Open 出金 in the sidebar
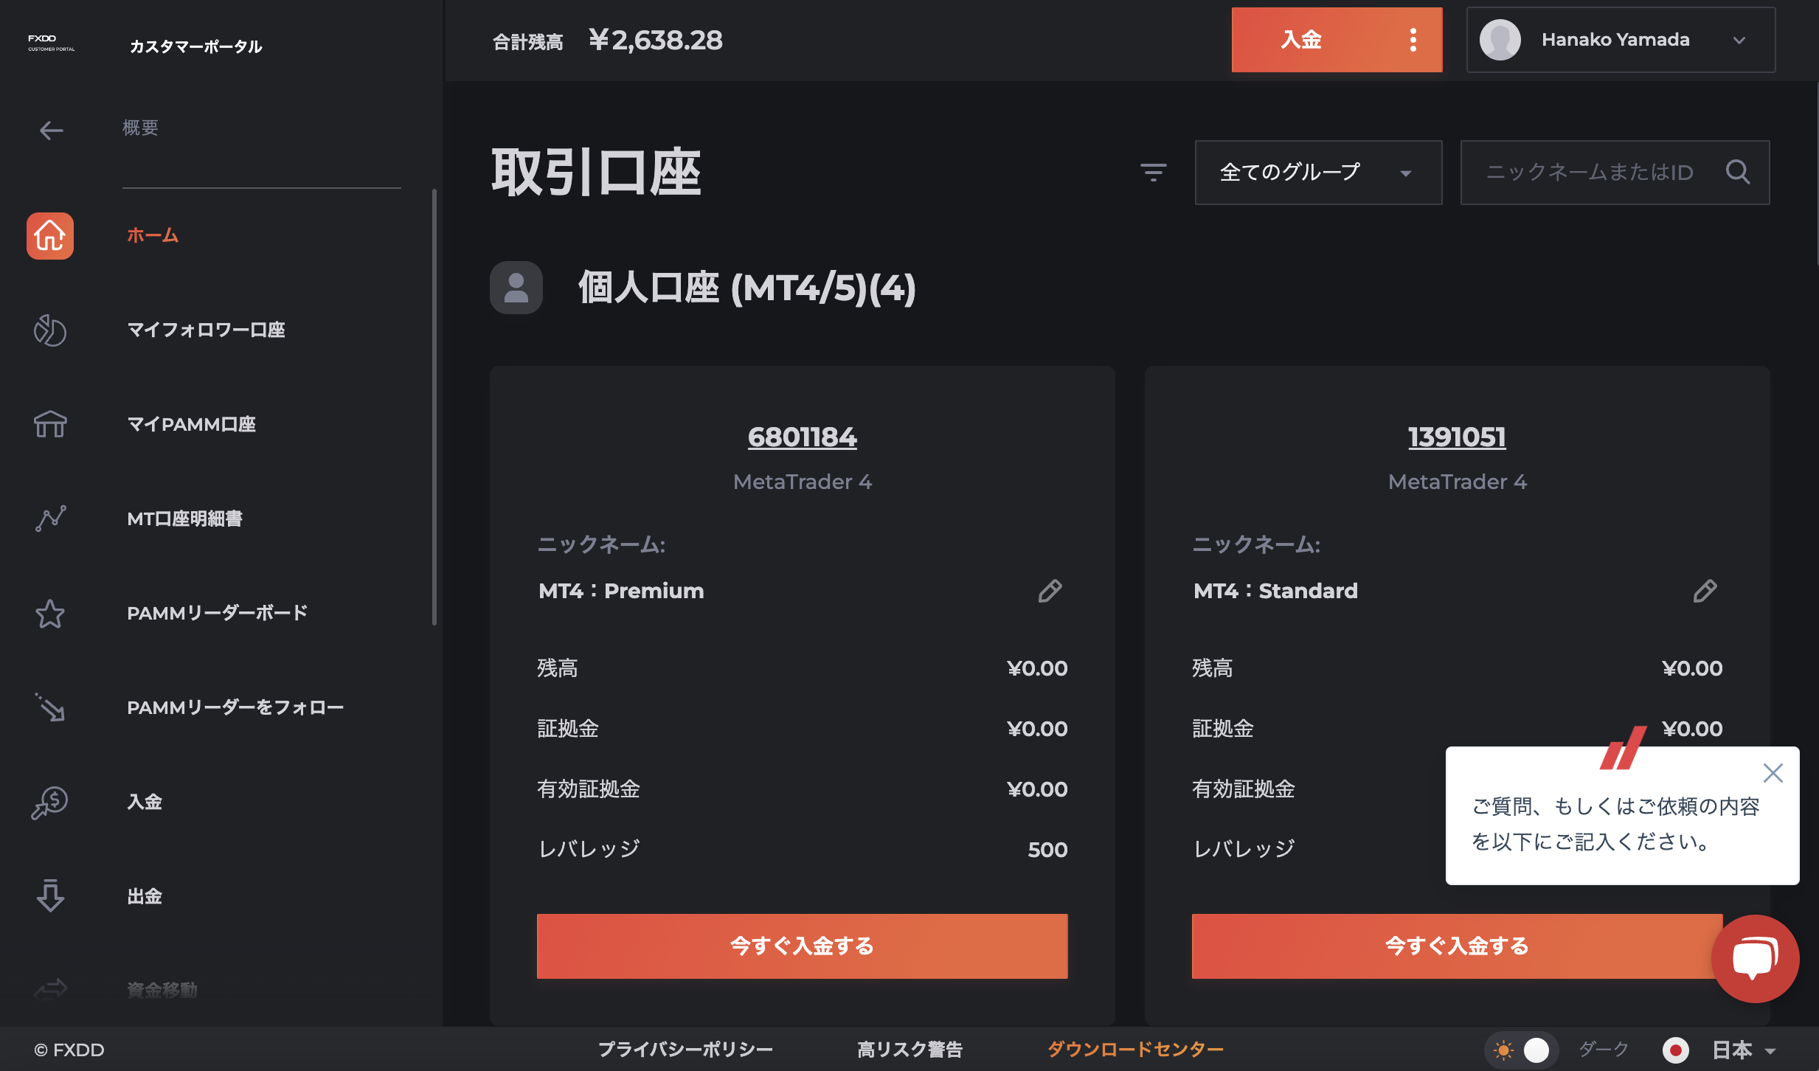Viewport: 1819px width, 1071px height. [145, 896]
